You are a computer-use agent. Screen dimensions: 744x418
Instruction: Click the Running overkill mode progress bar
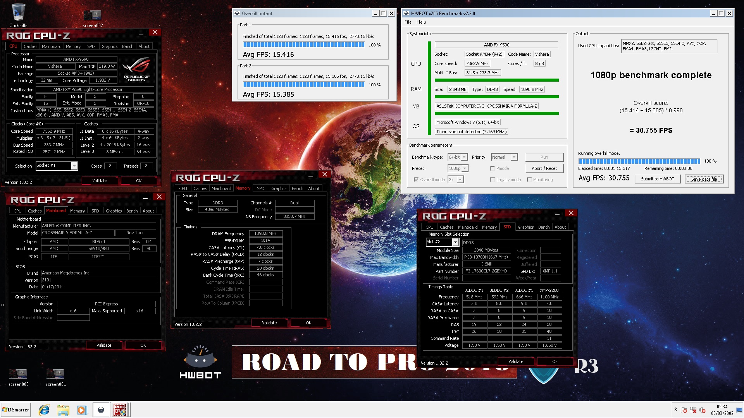[x=639, y=161]
